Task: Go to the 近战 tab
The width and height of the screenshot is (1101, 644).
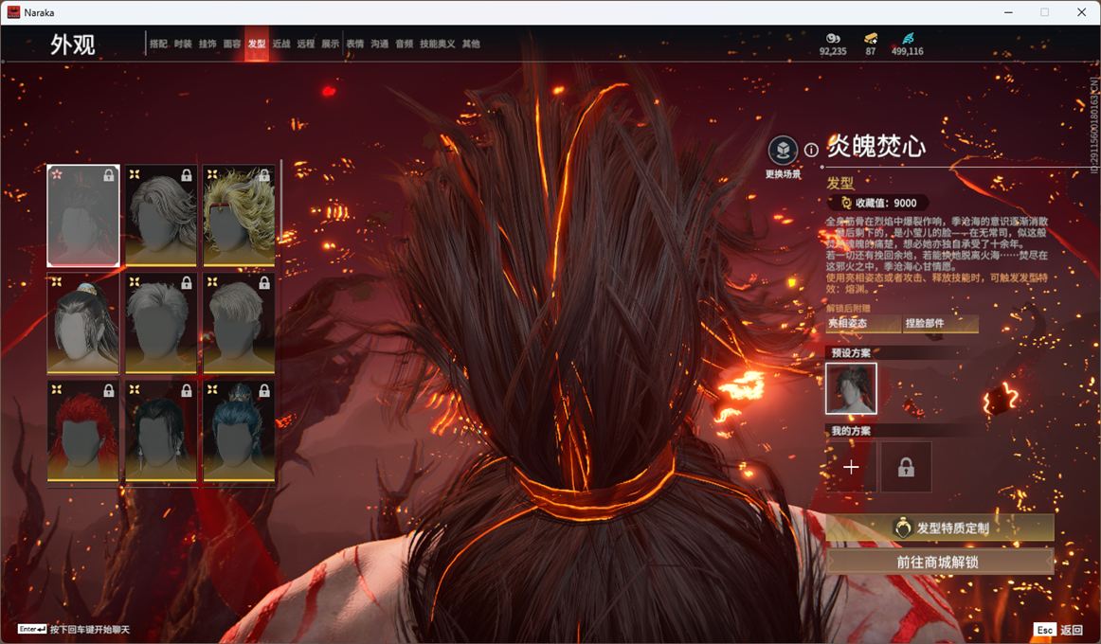Action: pos(280,44)
